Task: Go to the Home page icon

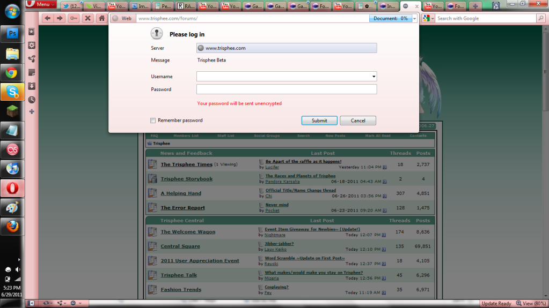Action: [x=101, y=18]
